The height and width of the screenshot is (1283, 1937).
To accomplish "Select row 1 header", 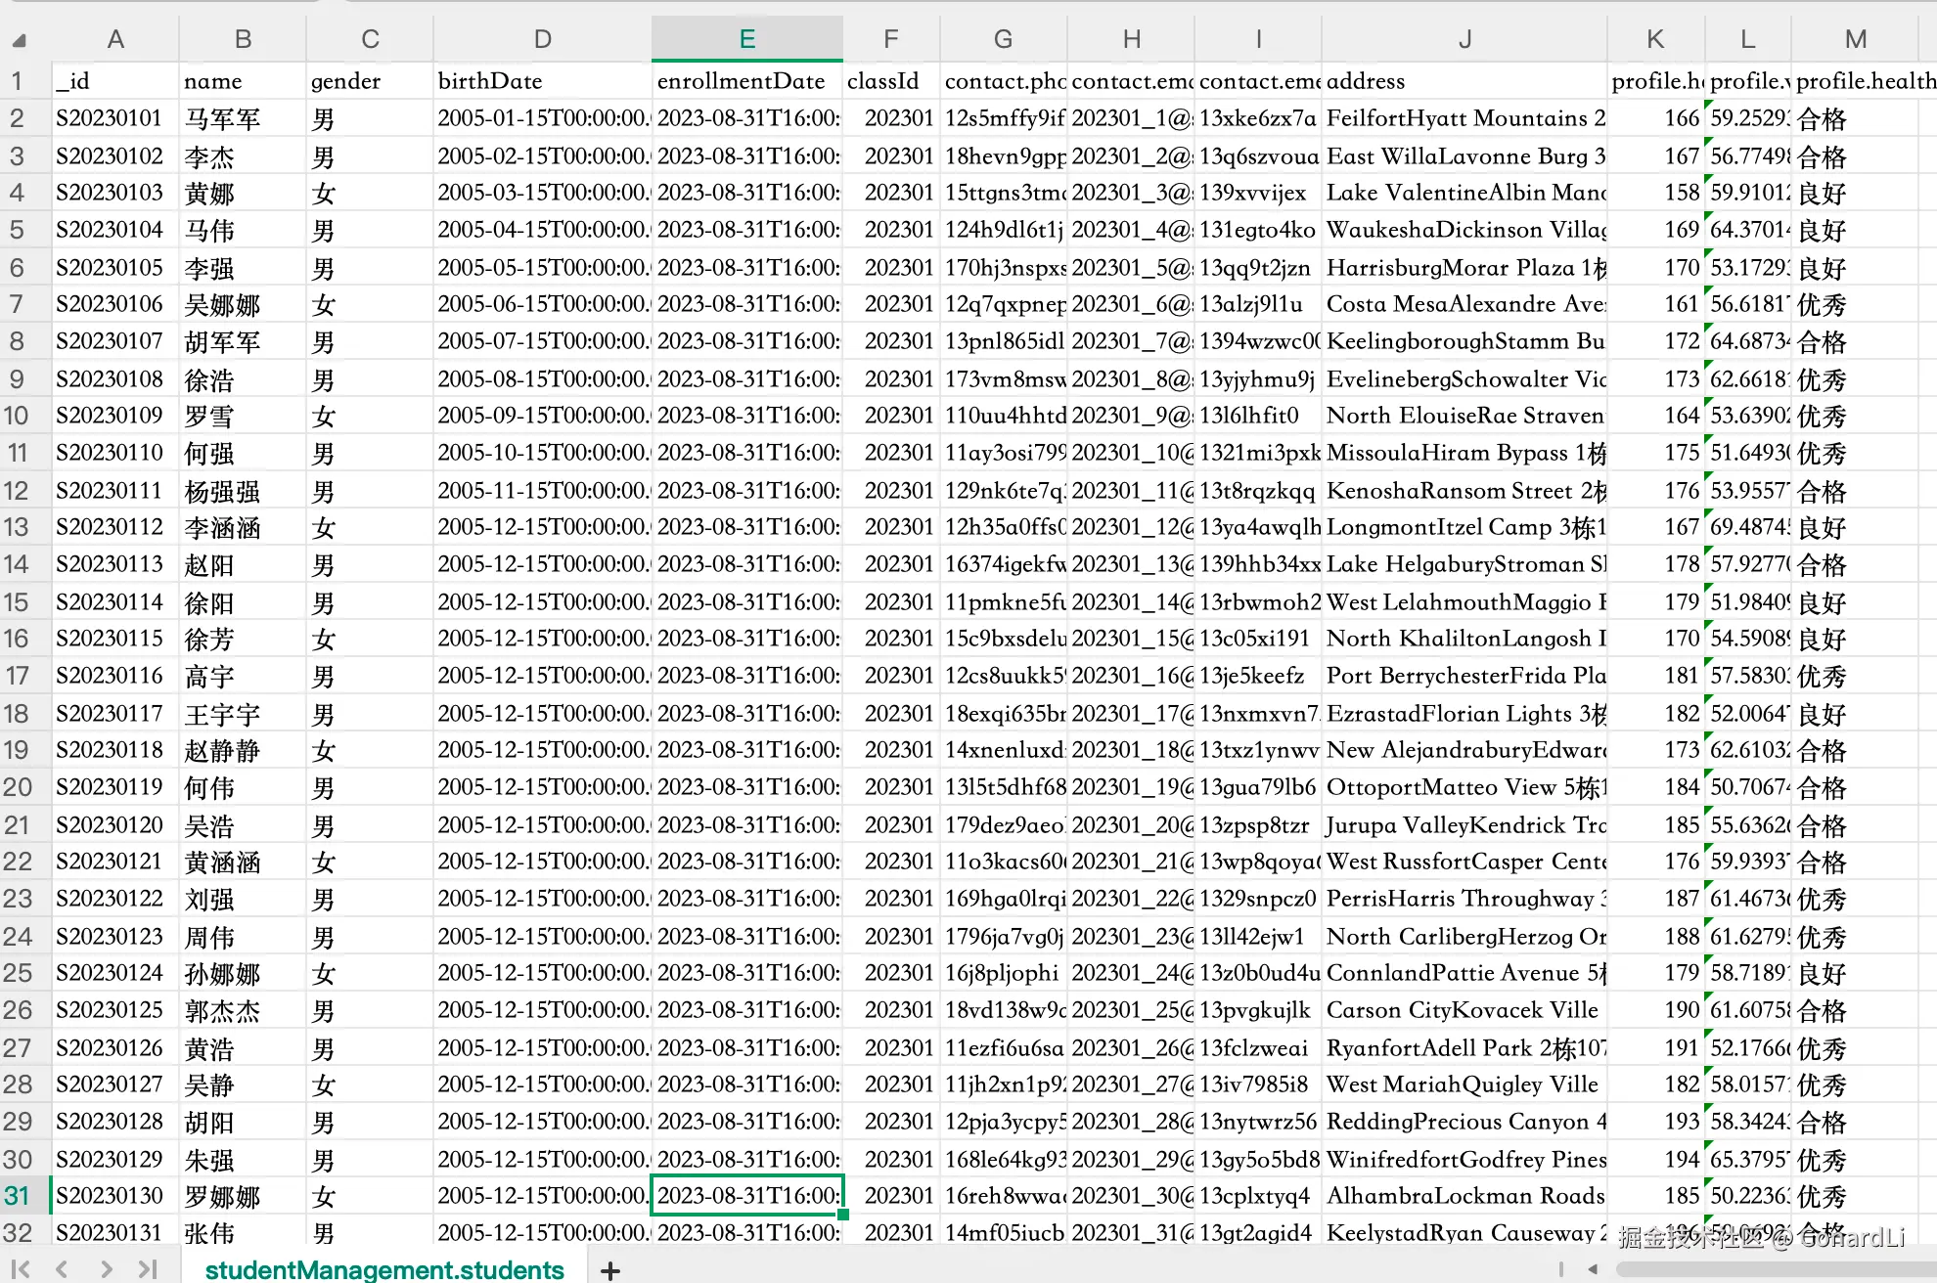I will pyautogui.click(x=18, y=81).
